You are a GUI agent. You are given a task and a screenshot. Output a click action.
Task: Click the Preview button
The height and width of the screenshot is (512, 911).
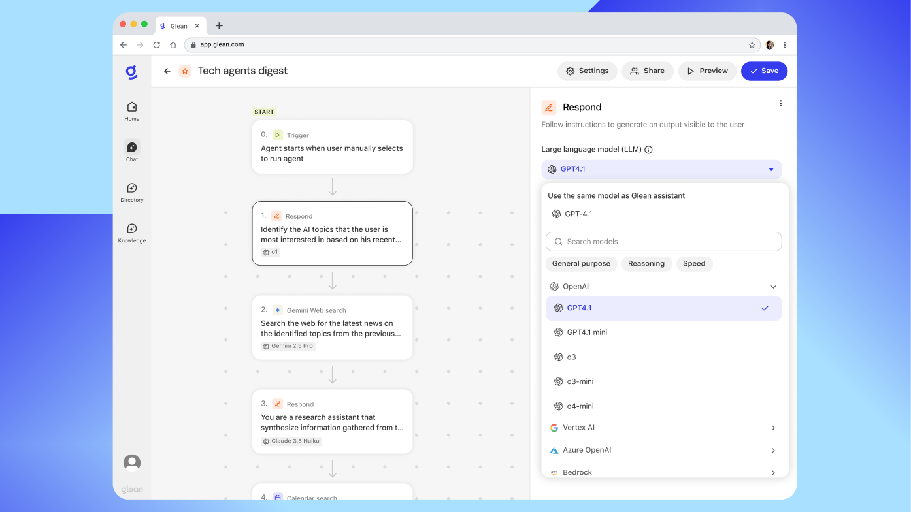[x=708, y=71]
